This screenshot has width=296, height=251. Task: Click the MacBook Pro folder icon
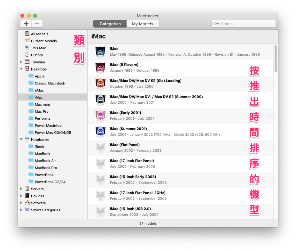tap(31, 167)
